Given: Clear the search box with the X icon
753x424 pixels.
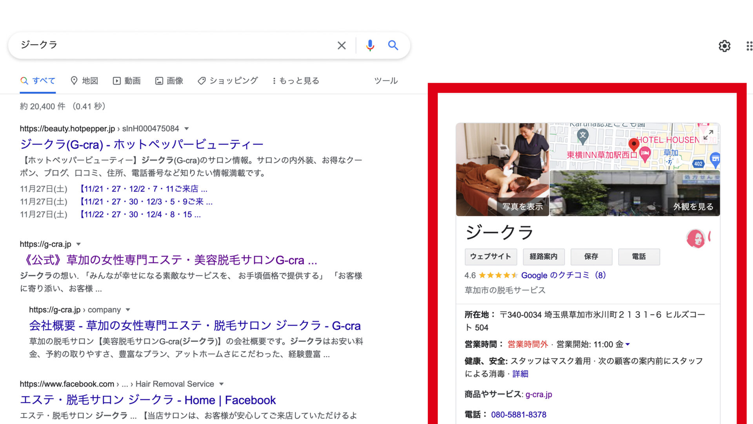Looking at the screenshot, I should pos(342,45).
